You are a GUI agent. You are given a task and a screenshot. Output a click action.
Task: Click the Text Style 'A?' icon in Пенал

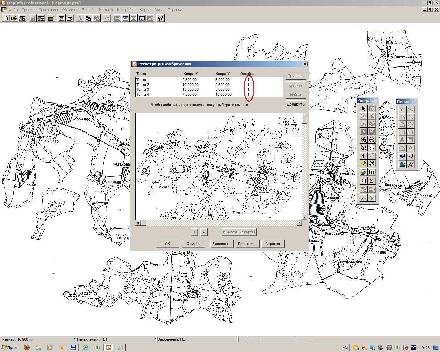click(x=410, y=164)
